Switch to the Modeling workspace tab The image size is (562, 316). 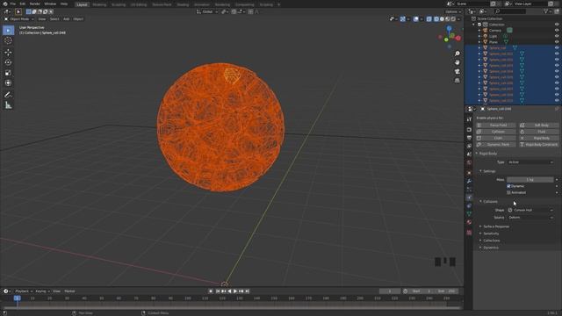click(99, 4)
